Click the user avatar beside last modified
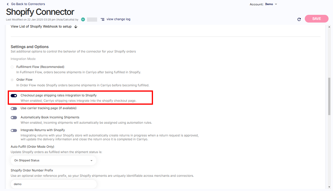333x191 pixels. (x=83, y=20)
